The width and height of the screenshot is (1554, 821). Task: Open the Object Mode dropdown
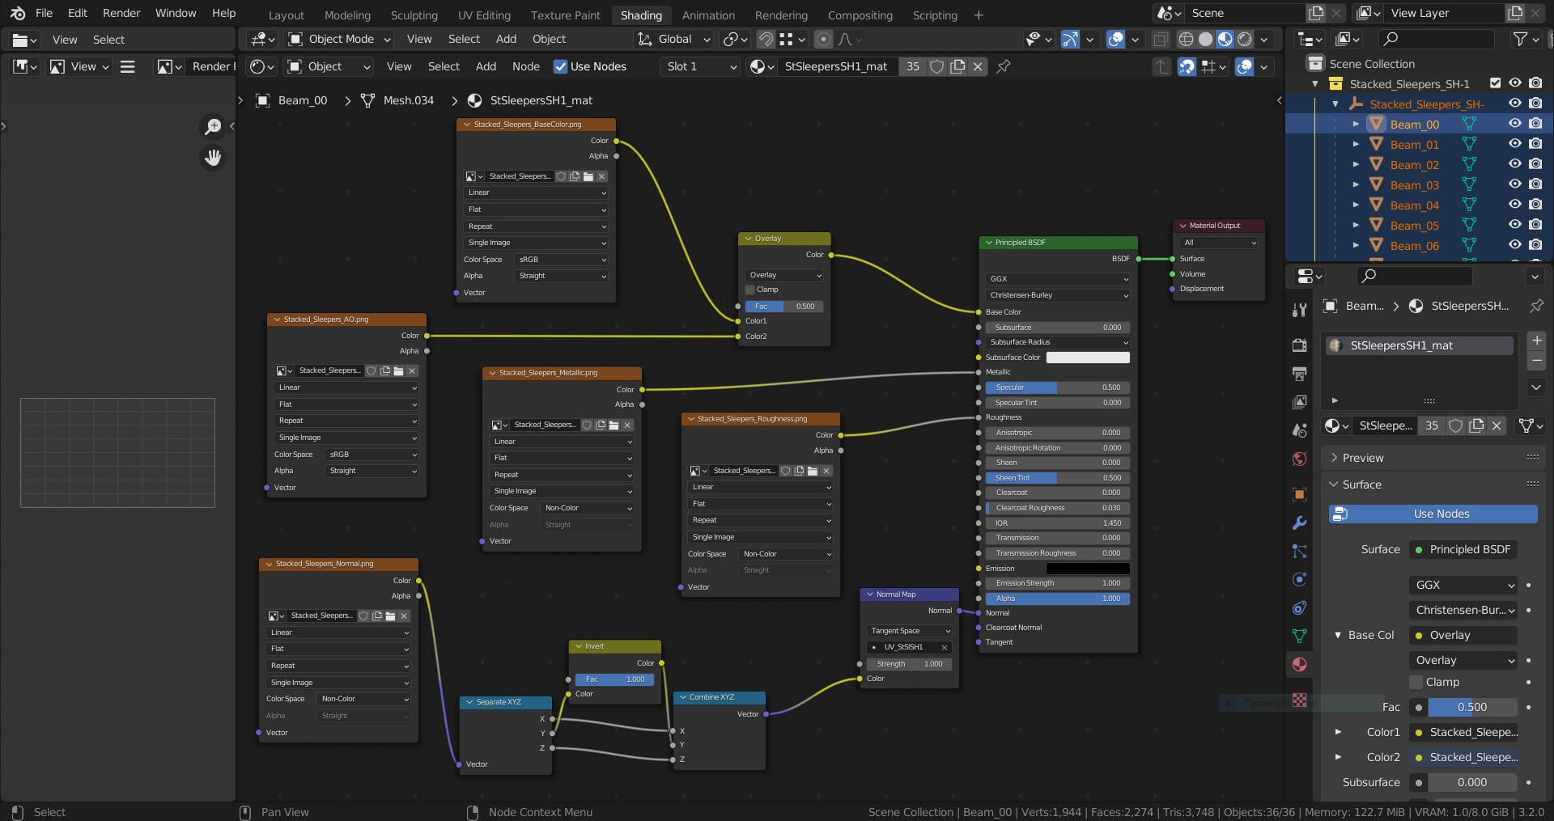point(341,39)
